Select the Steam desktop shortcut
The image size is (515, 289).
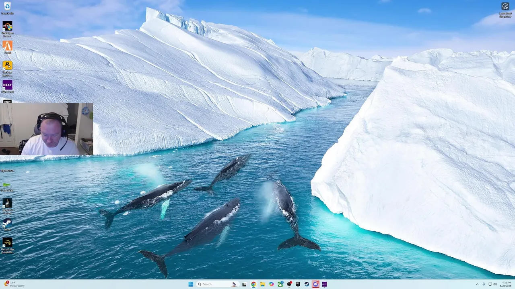pyautogui.click(x=7, y=224)
